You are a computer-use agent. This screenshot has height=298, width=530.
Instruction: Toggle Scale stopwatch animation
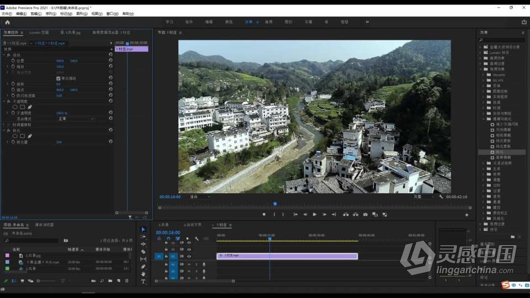pyautogui.click(x=13, y=67)
